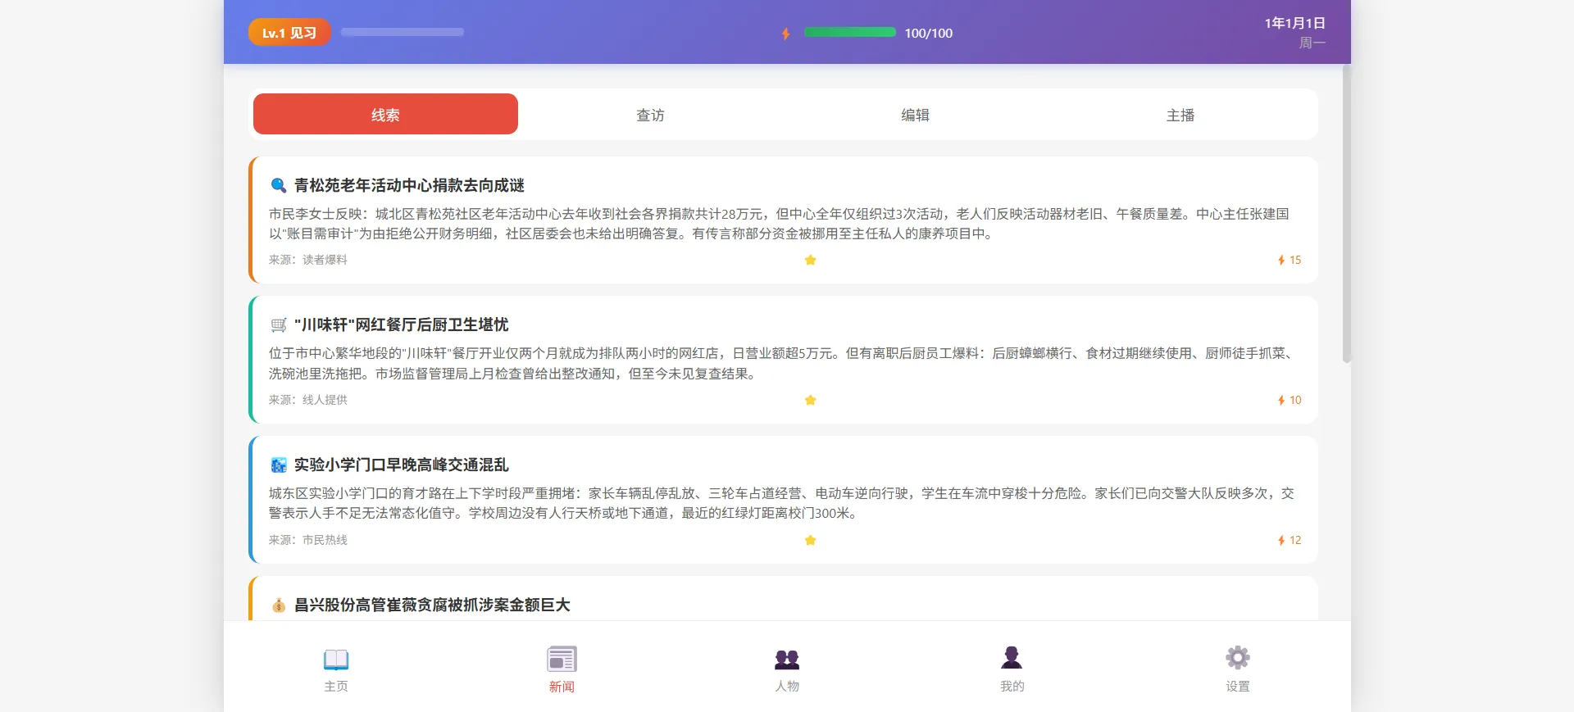This screenshot has height=712, width=1574.
Task: Click the Lv.1 见习 level badge
Action: (x=289, y=33)
